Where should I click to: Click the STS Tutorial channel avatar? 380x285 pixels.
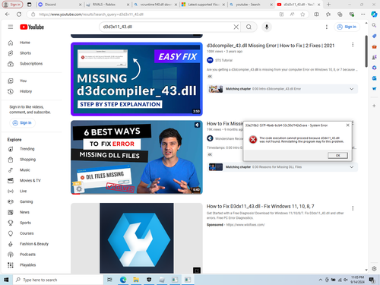tap(210, 60)
